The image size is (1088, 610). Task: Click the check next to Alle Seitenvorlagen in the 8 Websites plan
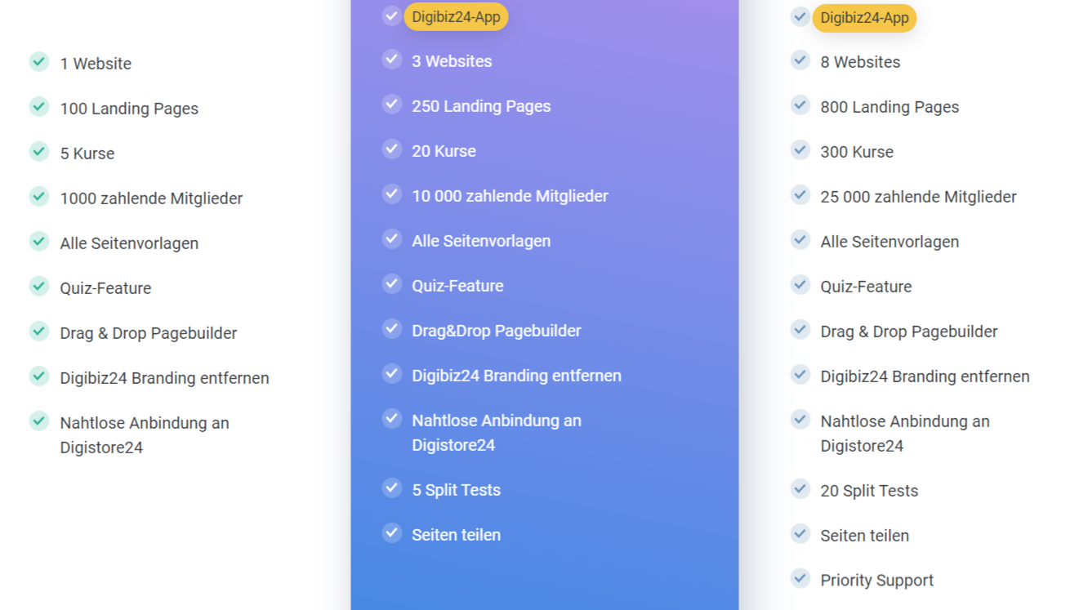800,239
